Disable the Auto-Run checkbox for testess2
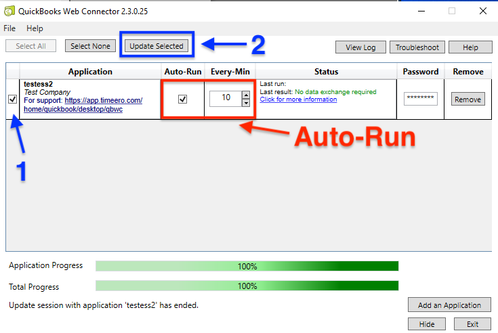The image size is (498, 333). coord(182,99)
